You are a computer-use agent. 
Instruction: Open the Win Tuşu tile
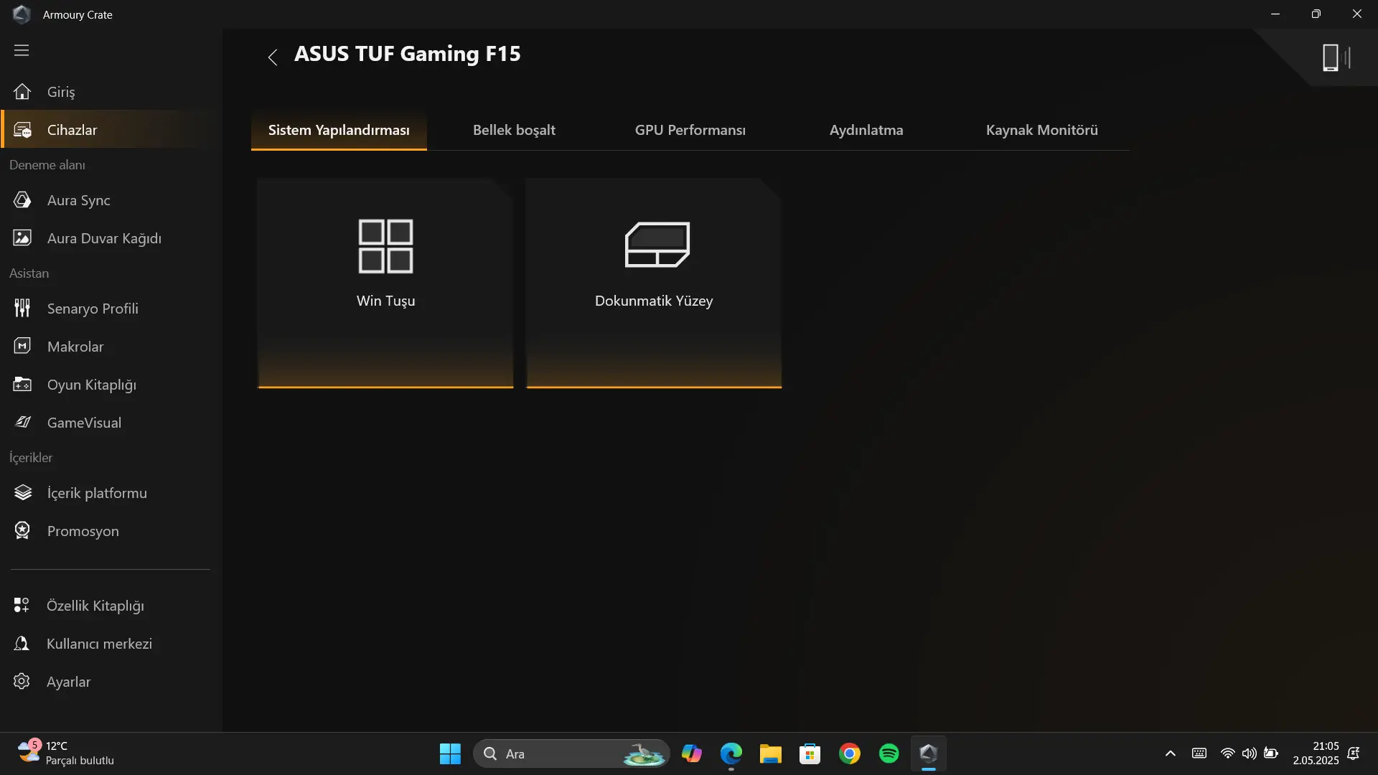[x=385, y=283]
